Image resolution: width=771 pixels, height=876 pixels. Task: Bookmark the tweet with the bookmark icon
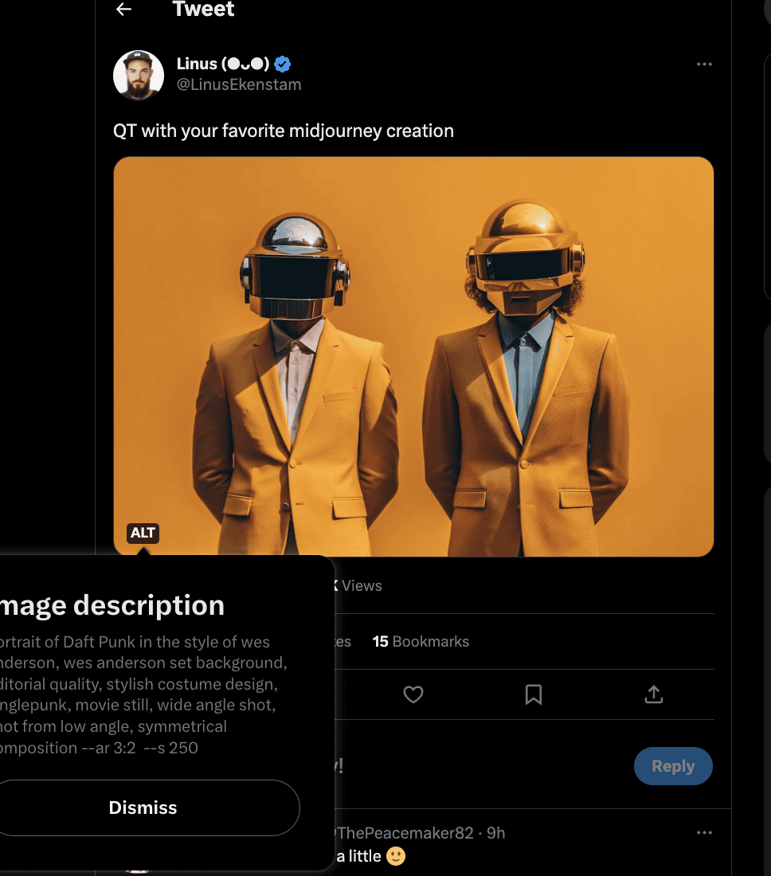(x=534, y=694)
